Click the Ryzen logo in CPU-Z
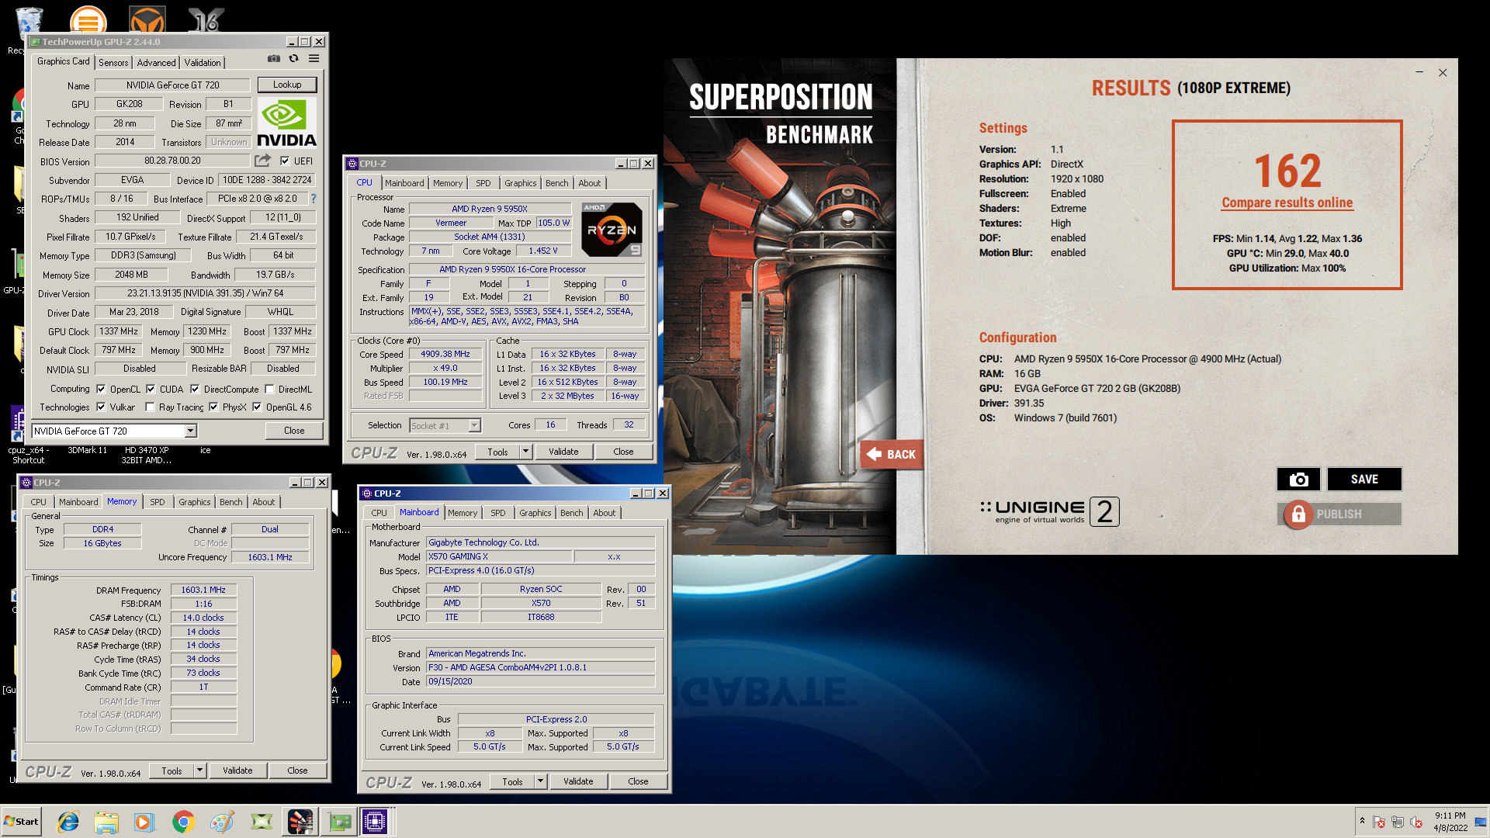 tap(612, 230)
